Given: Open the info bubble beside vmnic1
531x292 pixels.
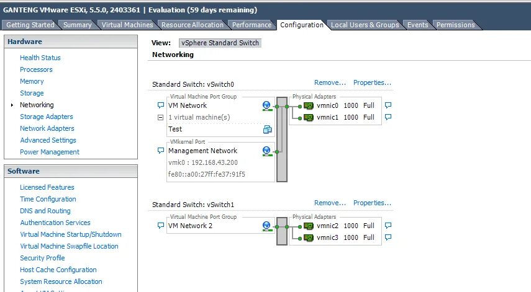Looking at the screenshot, I should [388, 117].
